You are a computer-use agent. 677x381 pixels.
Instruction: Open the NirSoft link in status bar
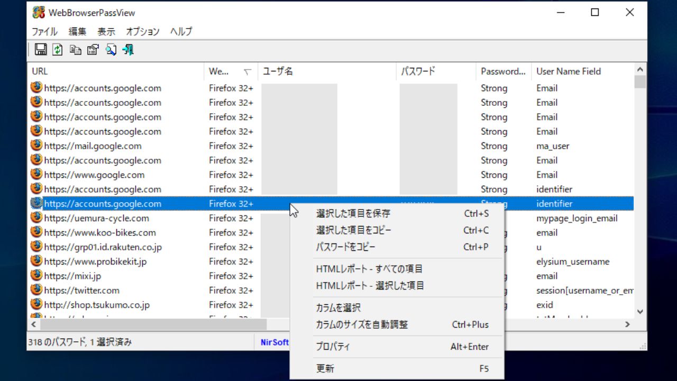pos(275,342)
